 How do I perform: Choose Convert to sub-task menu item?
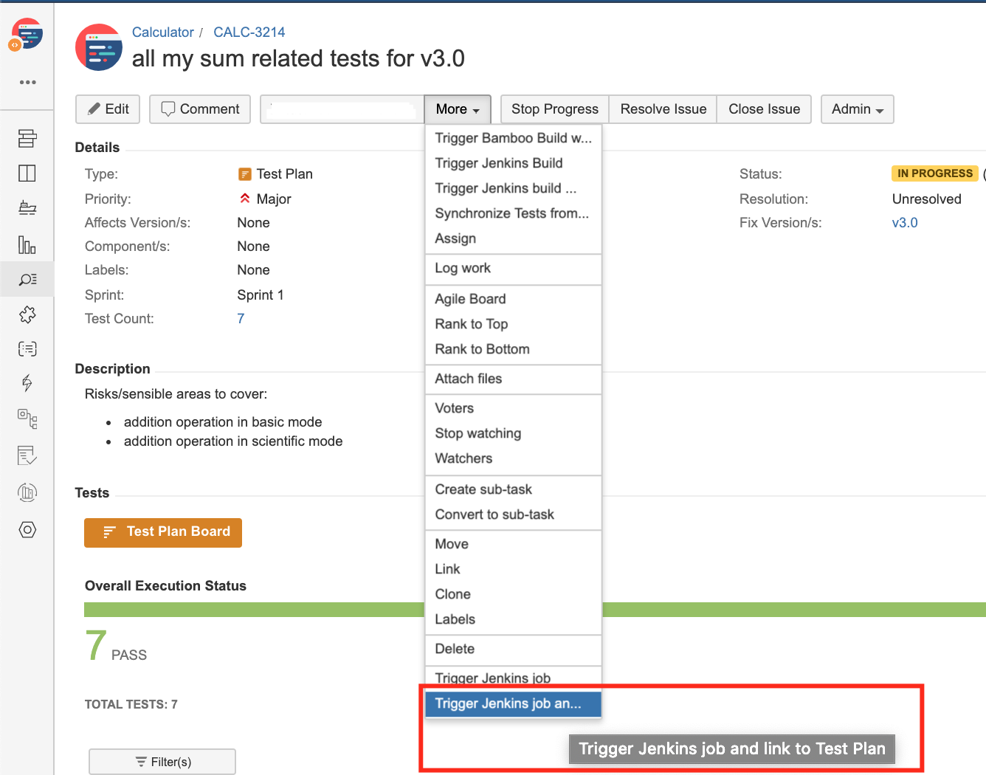coord(514,514)
